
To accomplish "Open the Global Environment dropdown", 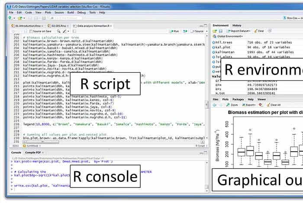I will (x=229, y=37).
